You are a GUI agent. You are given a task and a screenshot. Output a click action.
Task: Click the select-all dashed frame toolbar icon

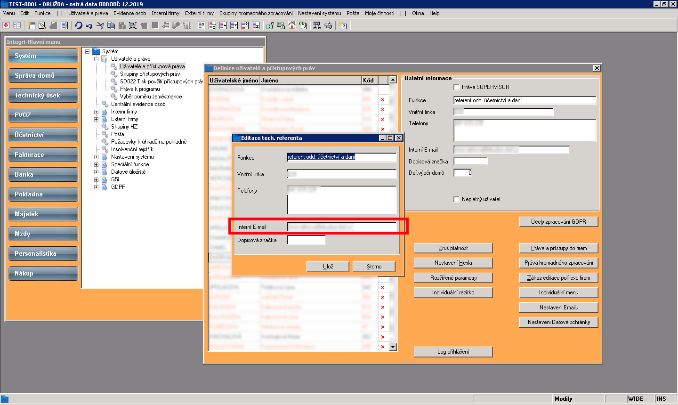133,25
